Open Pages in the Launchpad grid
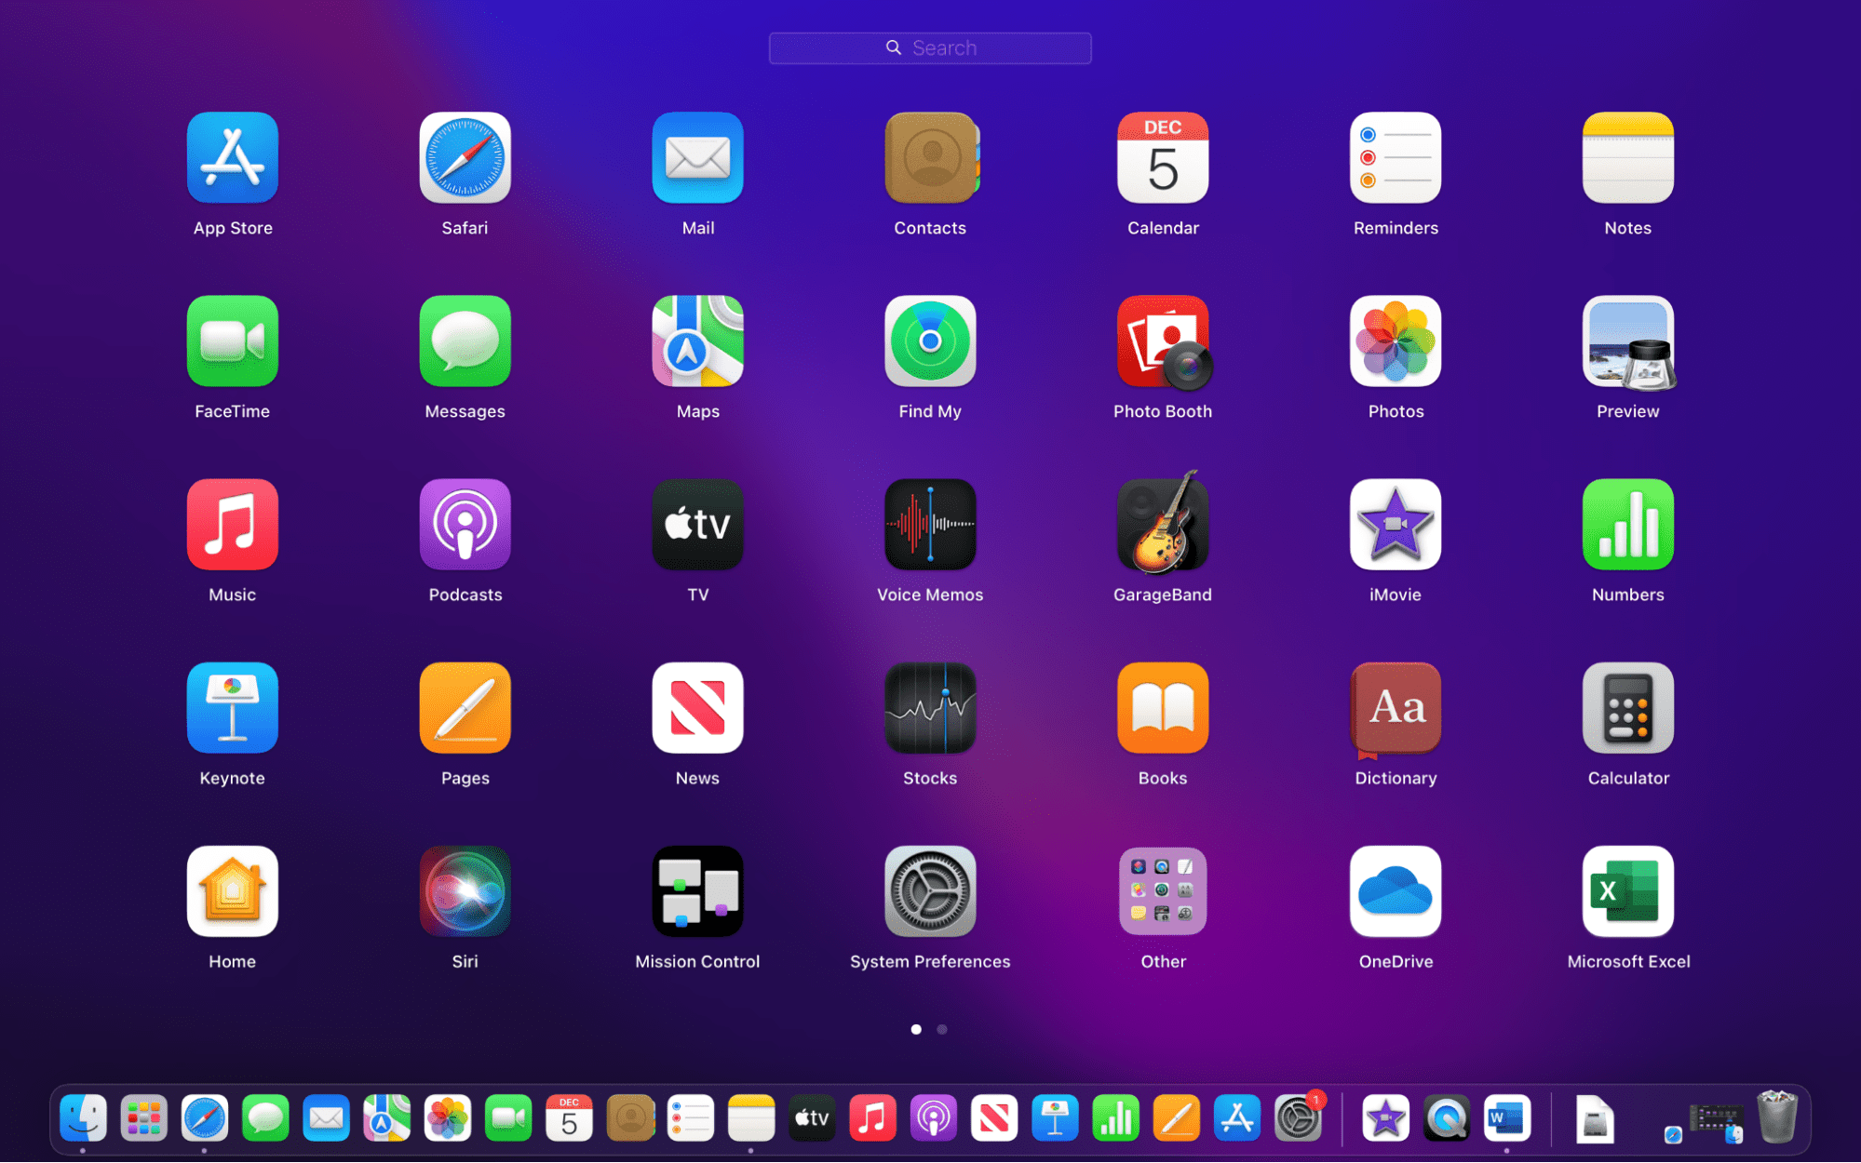This screenshot has height=1163, width=1861. coord(465,708)
